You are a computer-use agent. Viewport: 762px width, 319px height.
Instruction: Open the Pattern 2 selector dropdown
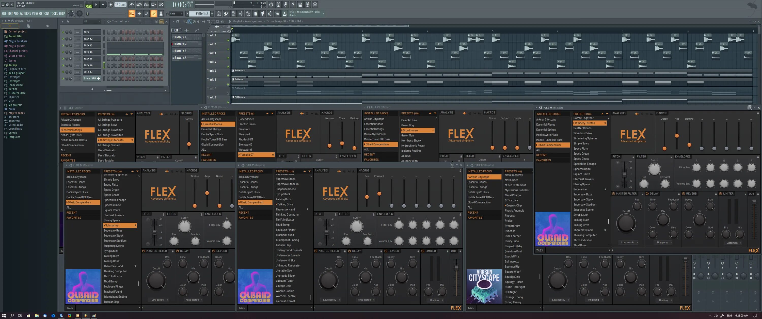(x=200, y=14)
